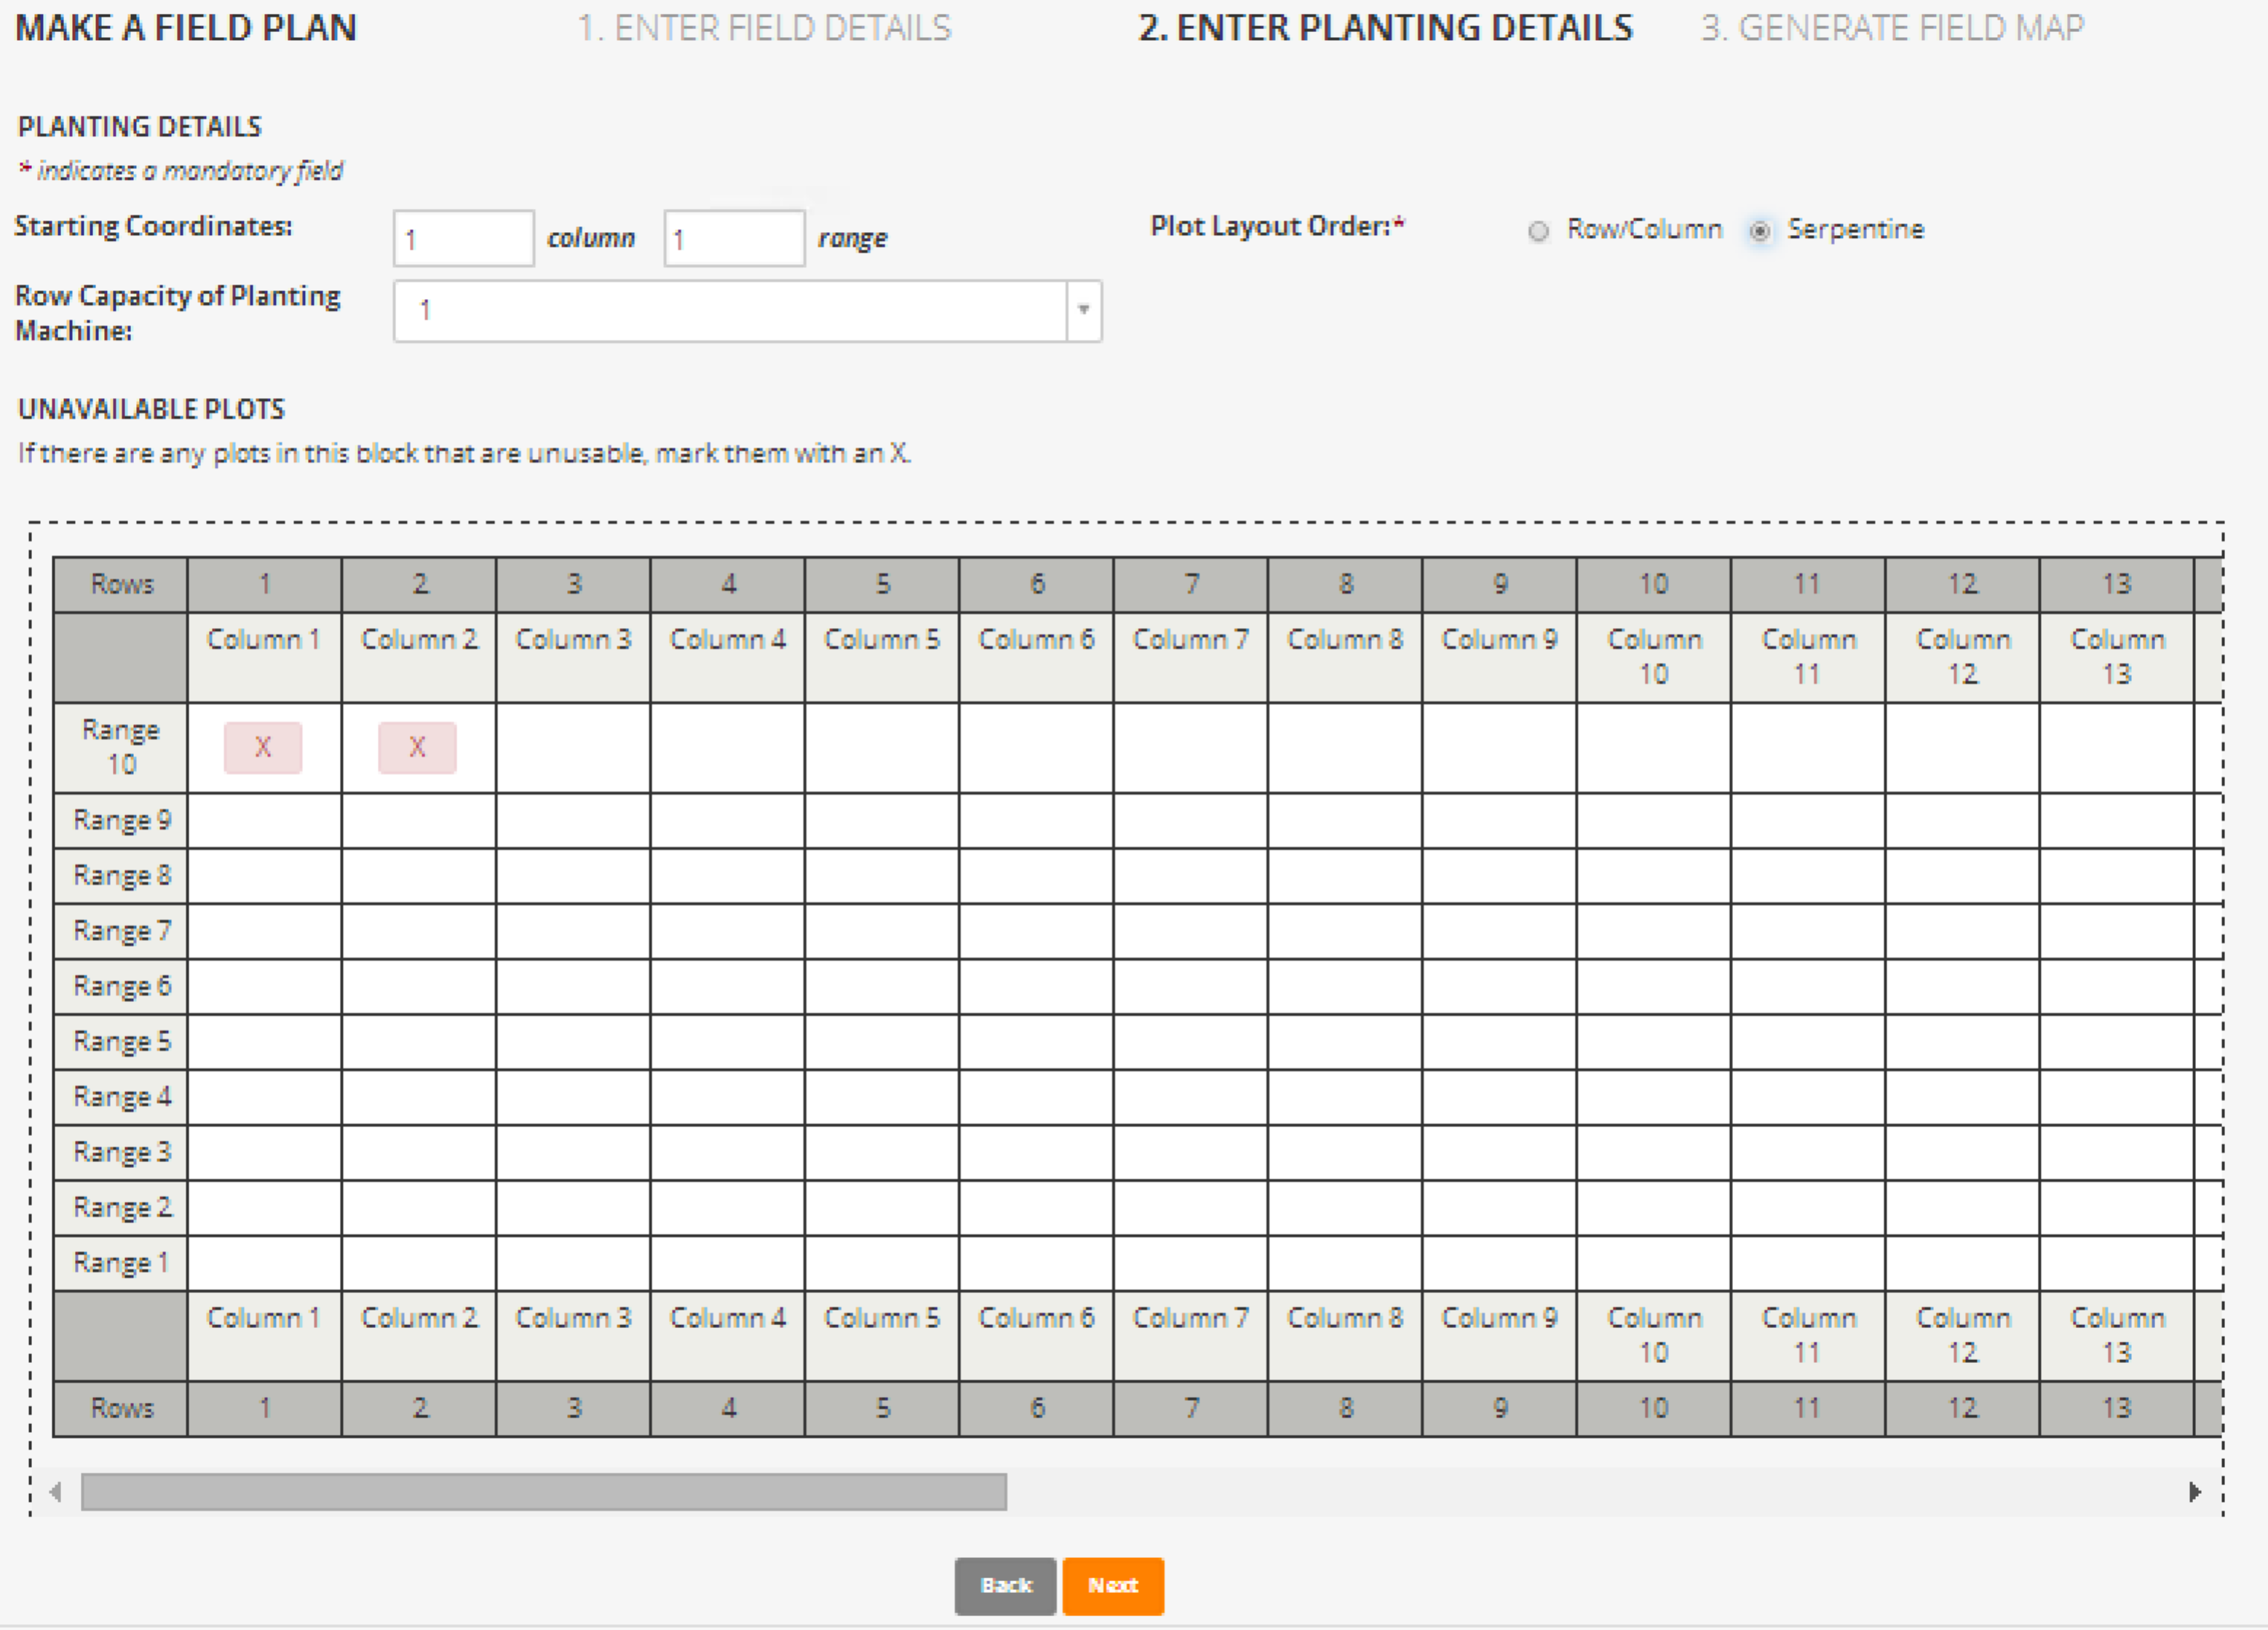
Task: Select the Row/Column layout radio button
Action: tap(1538, 231)
